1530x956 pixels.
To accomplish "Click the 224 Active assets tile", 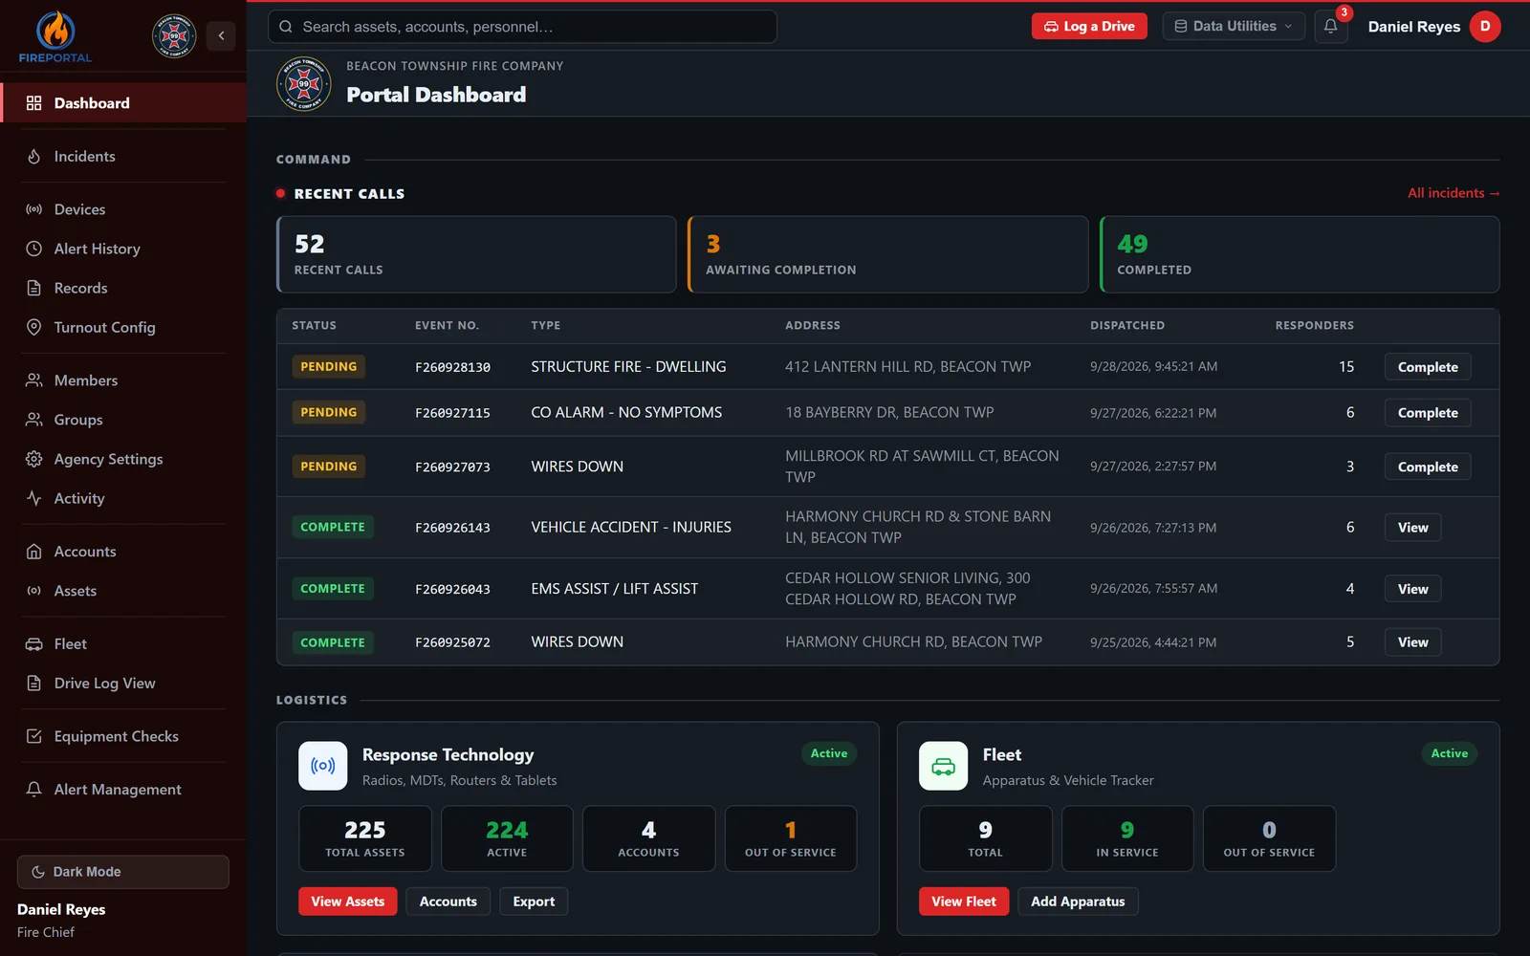I will 507,838.
